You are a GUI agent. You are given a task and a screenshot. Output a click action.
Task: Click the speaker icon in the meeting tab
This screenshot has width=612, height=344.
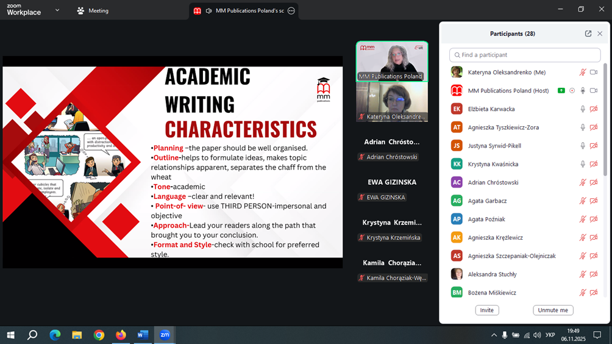pyautogui.click(x=208, y=11)
